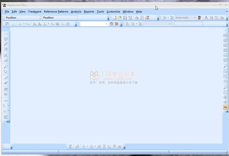The height and width of the screenshot is (156, 229).
Task: Open the Reports menu
Action: point(89,11)
